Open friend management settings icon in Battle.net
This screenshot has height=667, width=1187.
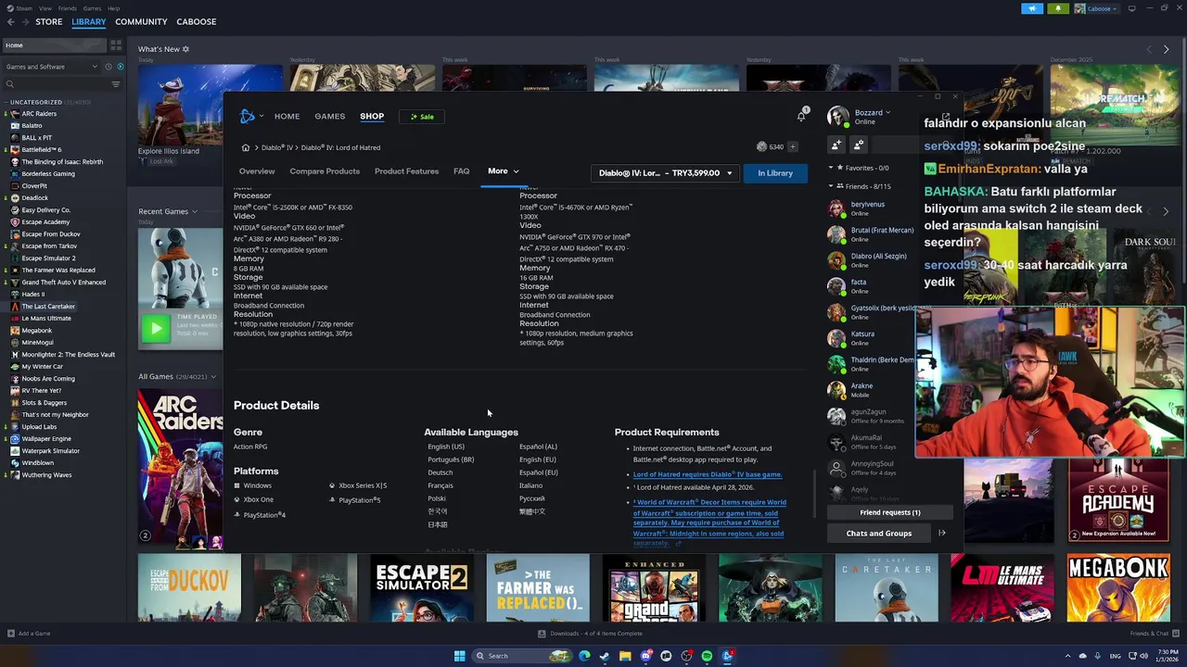coord(858,145)
